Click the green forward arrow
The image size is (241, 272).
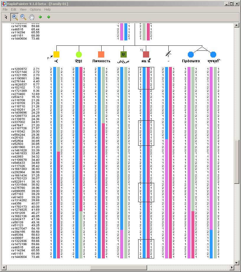point(49,17)
